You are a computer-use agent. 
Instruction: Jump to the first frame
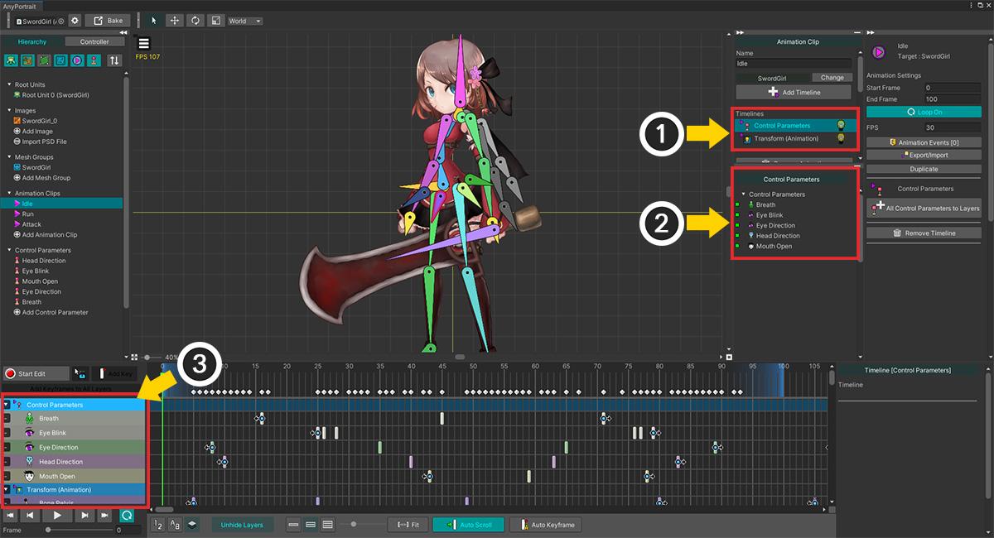[12, 515]
